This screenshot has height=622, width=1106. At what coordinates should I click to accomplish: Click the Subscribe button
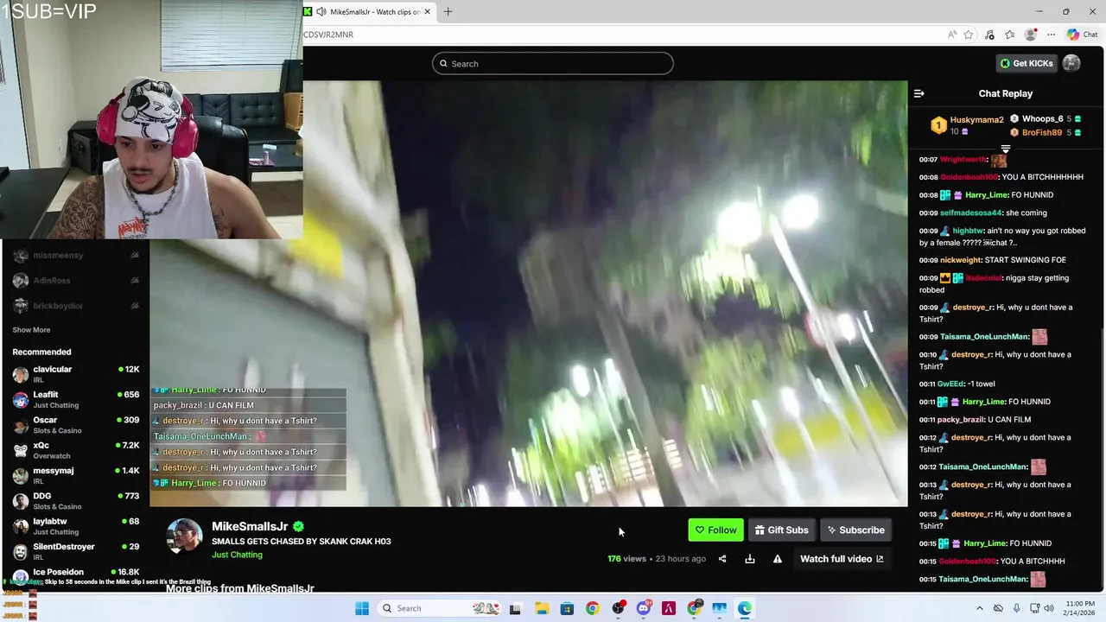855,530
